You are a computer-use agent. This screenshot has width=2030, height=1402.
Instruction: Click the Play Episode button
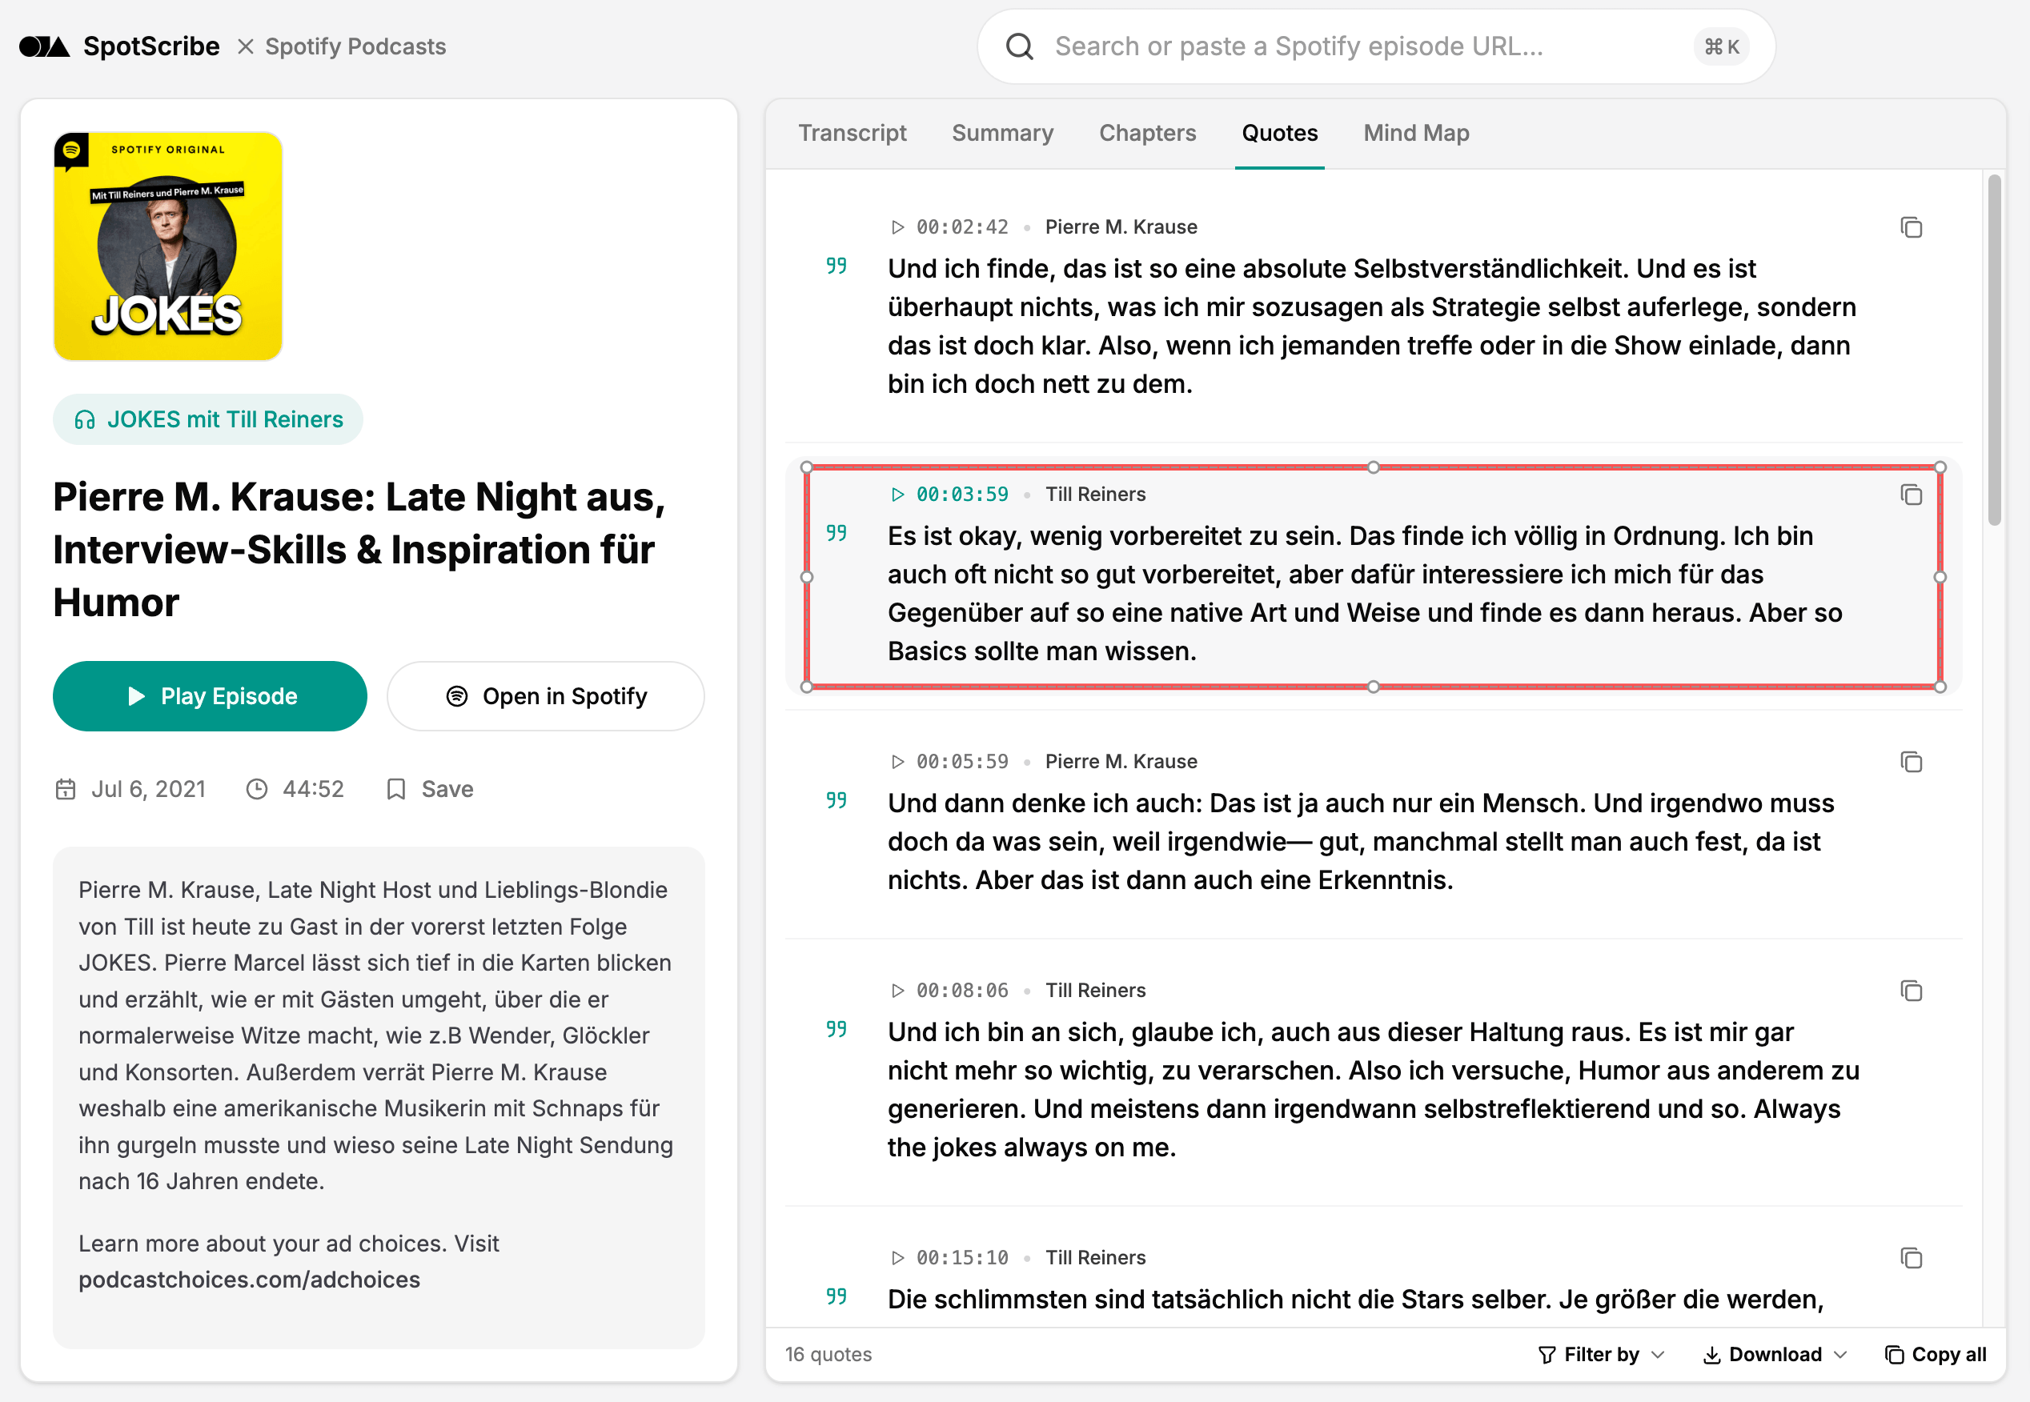coord(210,697)
